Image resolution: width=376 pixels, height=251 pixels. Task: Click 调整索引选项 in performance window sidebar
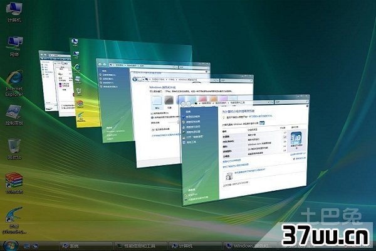pos(191,127)
